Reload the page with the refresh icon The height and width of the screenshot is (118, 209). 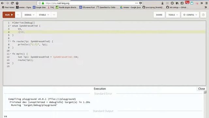coord(12,3)
